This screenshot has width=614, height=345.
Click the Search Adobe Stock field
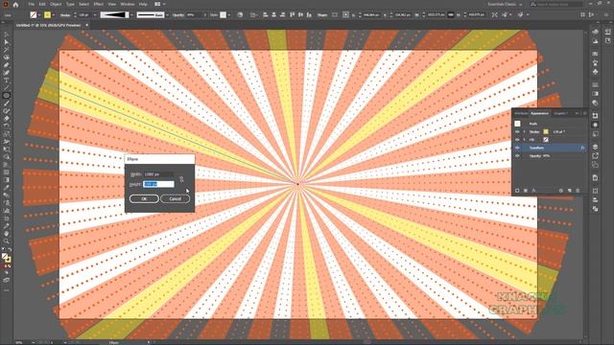click(556, 4)
